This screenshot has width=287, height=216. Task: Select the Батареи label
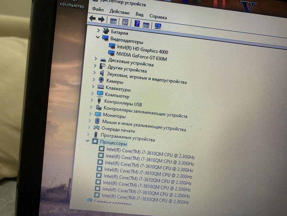120,32
